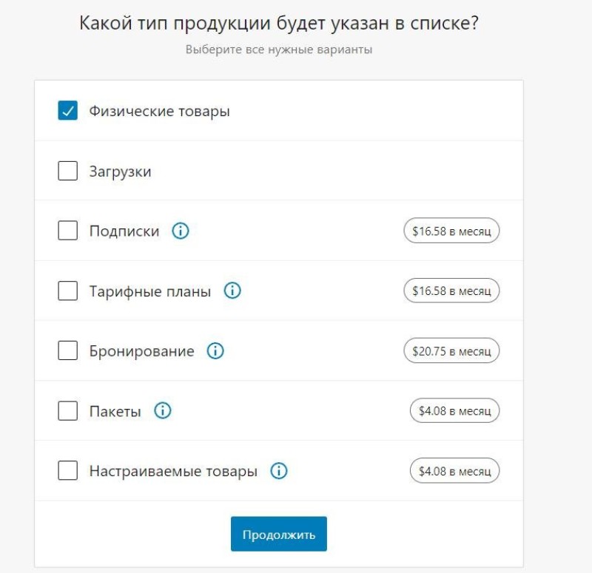Image resolution: width=592 pixels, height=573 pixels.
Task: Tick the Пакеты checkbox
Action: pos(67,410)
